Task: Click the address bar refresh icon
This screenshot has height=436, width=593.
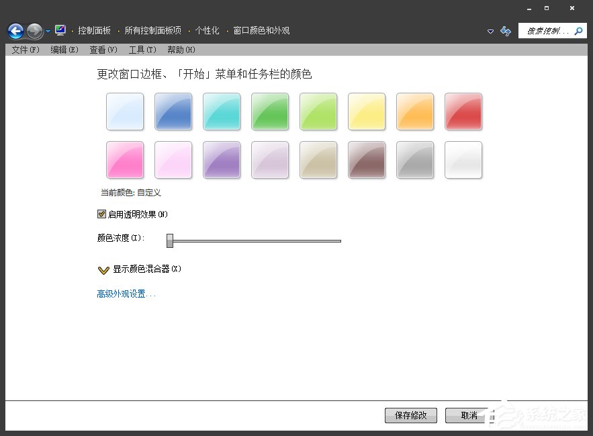Action: pos(505,31)
